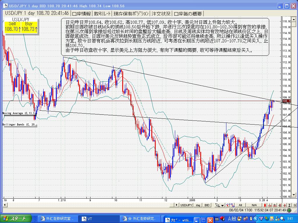Open the スタート menu
Image resolution: width=298 pixels, height=223 pixels.
click(x=16, y=219)
